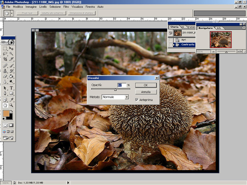
Task: Select the Paint Bucket tool
Action: [11, 76]
